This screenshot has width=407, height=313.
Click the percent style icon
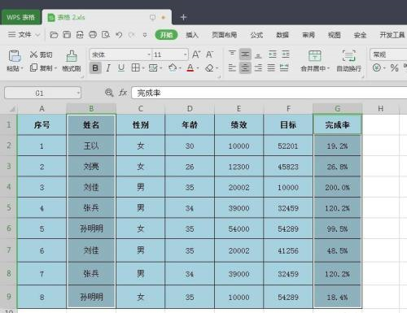(394, 67)
